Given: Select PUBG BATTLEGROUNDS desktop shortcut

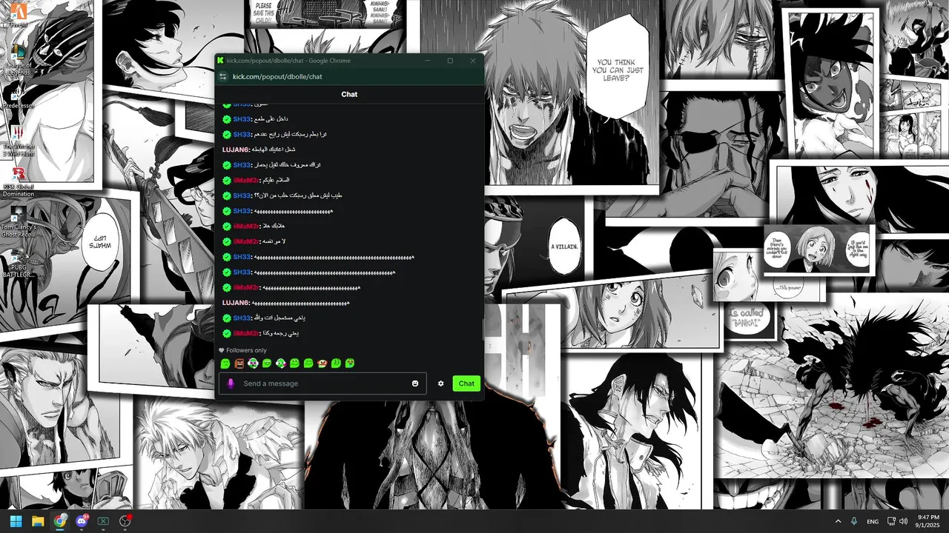Looking at the screenshot, I should coord(18,263).
